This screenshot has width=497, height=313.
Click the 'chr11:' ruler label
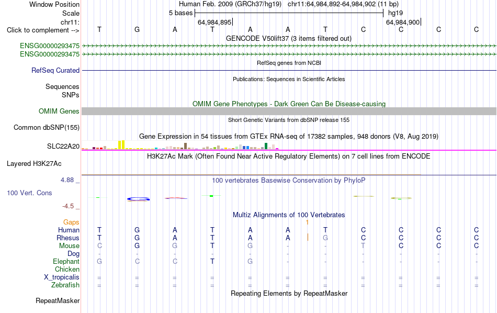point(70,22)
